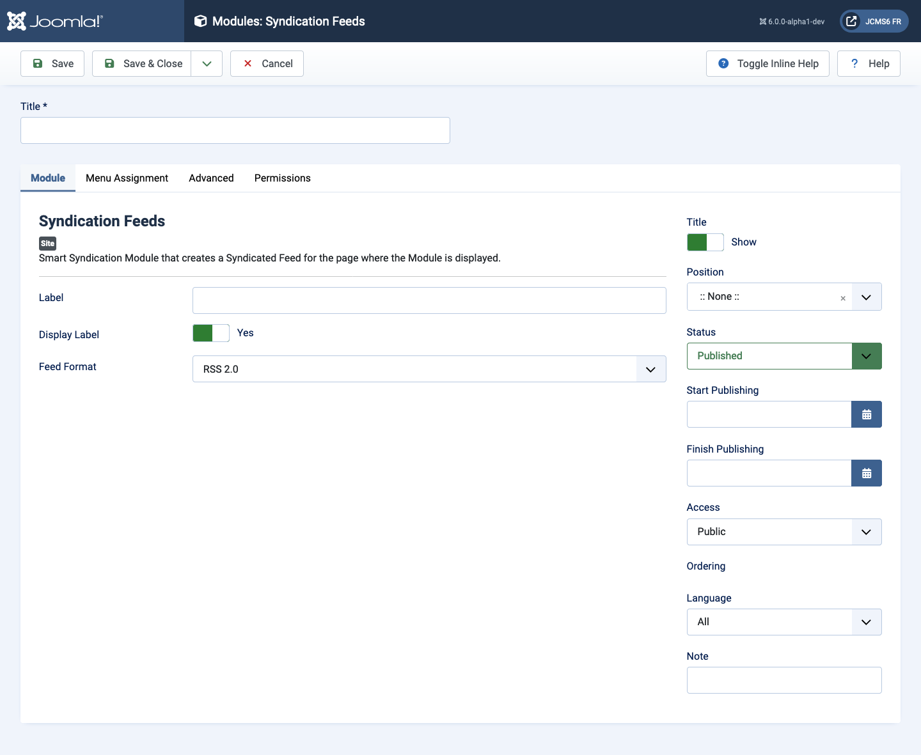Click the module Title input field

(235, 130)
